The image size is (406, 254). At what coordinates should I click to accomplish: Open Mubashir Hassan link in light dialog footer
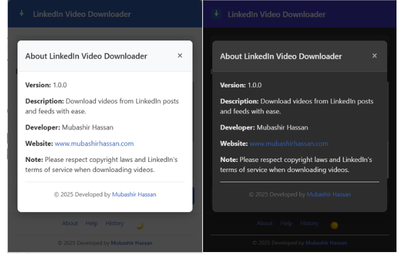tap(134, 194)
